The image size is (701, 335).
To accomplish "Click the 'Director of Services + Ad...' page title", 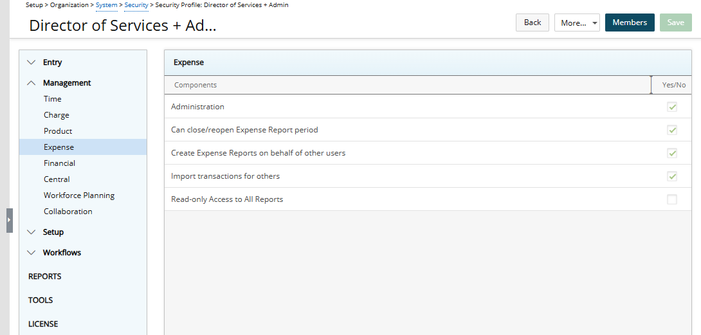I will pos(122,26).
